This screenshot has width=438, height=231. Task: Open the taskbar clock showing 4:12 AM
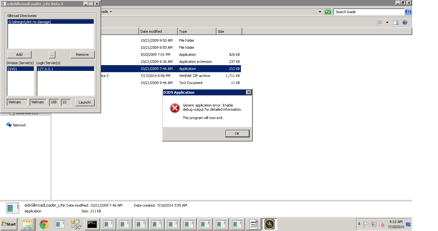click(x=396, y=224)
